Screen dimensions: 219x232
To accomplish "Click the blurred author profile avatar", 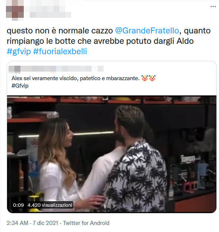I will [15, 10].
